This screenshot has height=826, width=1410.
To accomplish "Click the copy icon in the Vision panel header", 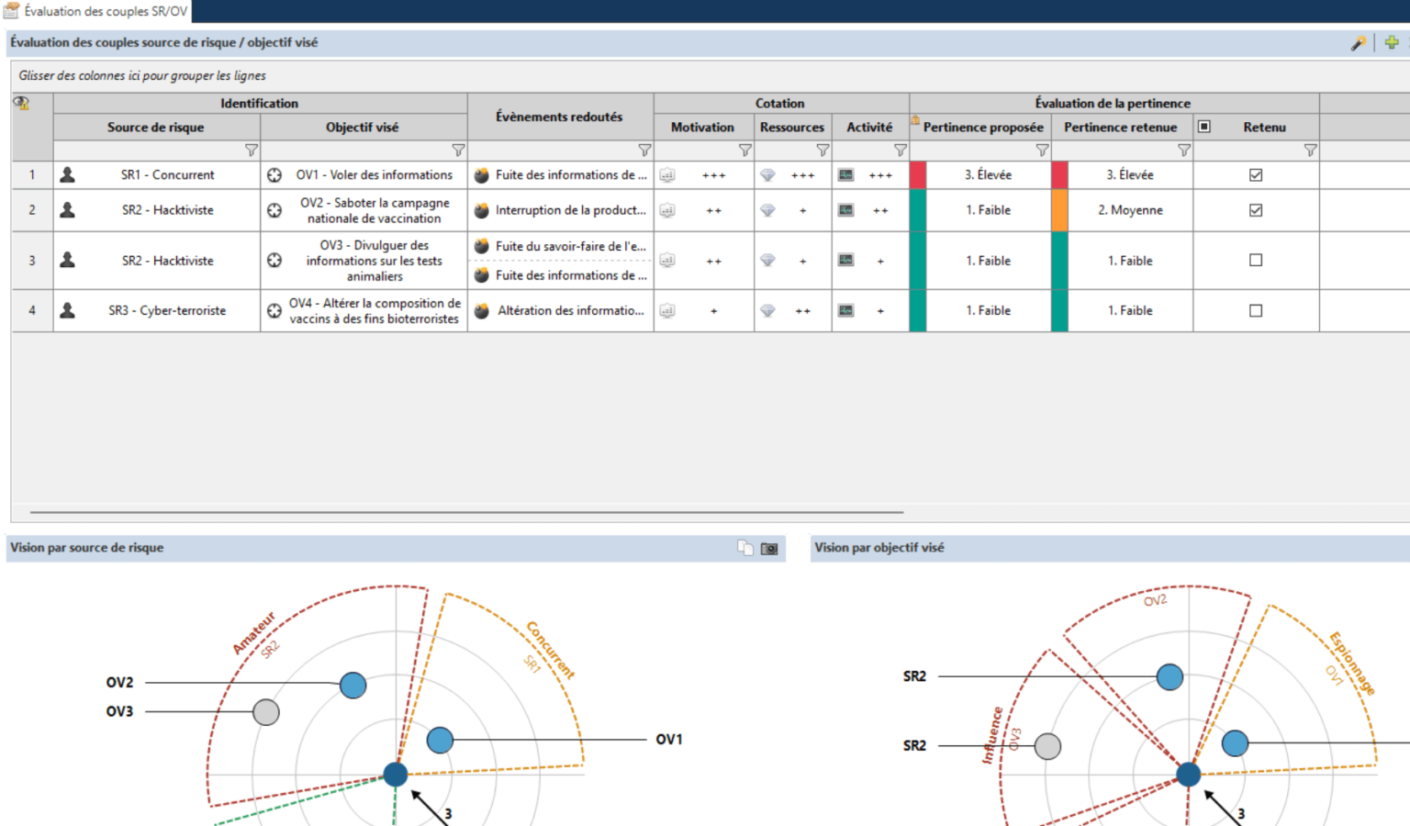I will [746, 548].
